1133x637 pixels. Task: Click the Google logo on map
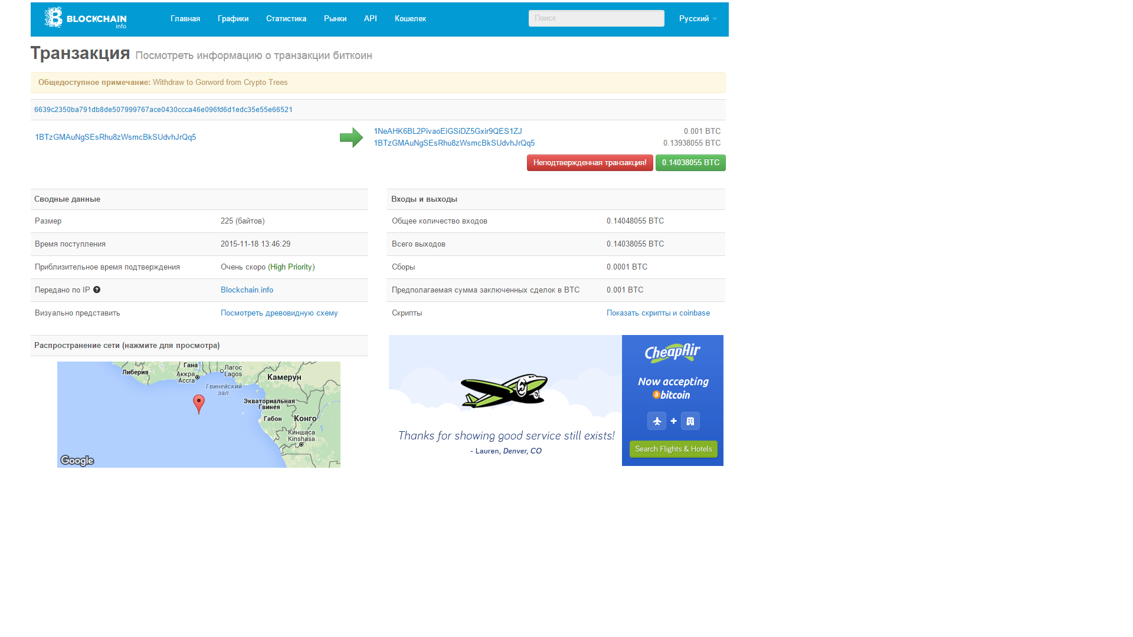(77, 461)
